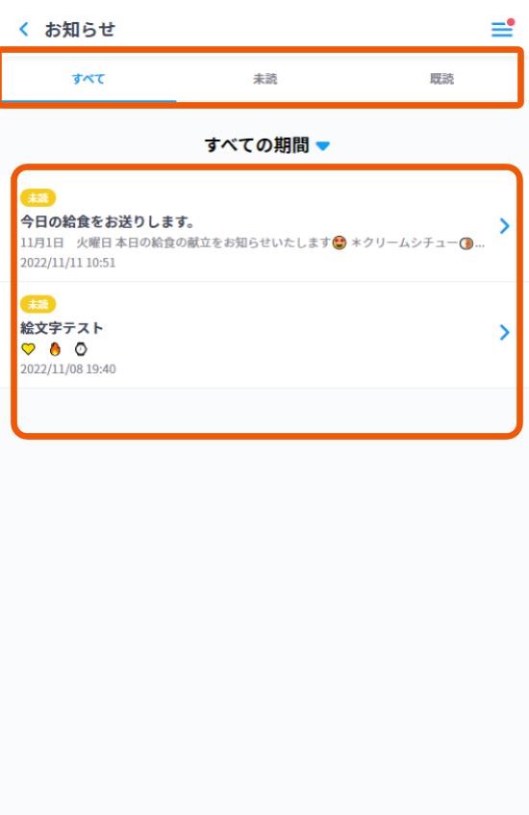Click the heart-eyes emoji in lunch preview
The image size is (529, 815).
(340, 242)
